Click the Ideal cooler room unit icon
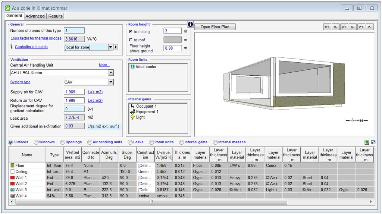 click(x=132, y=66)
